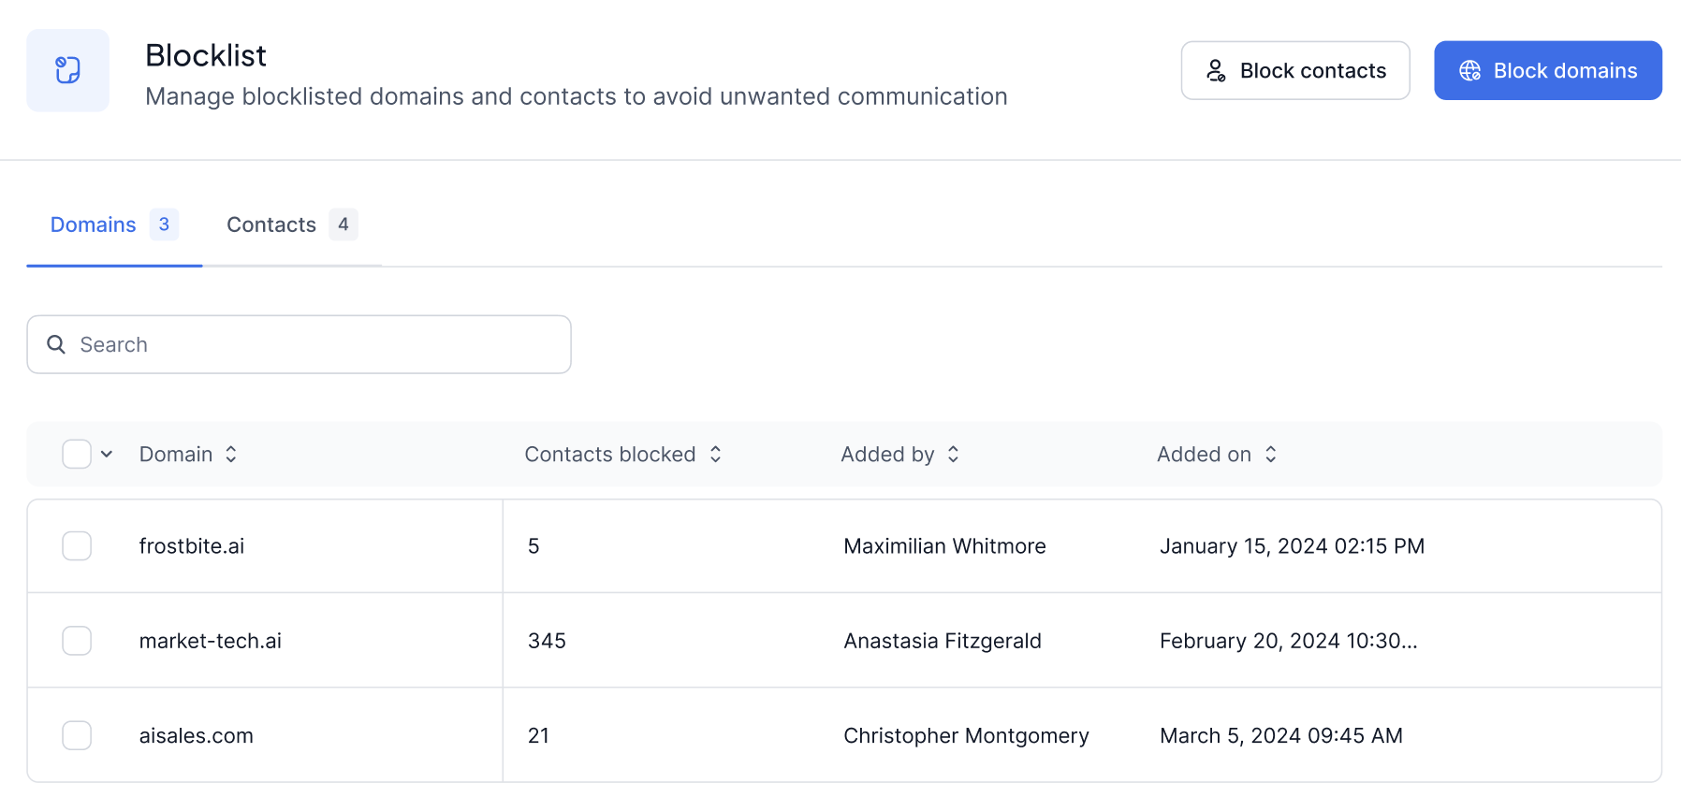Click the search magnifier icon

[56, 344]
